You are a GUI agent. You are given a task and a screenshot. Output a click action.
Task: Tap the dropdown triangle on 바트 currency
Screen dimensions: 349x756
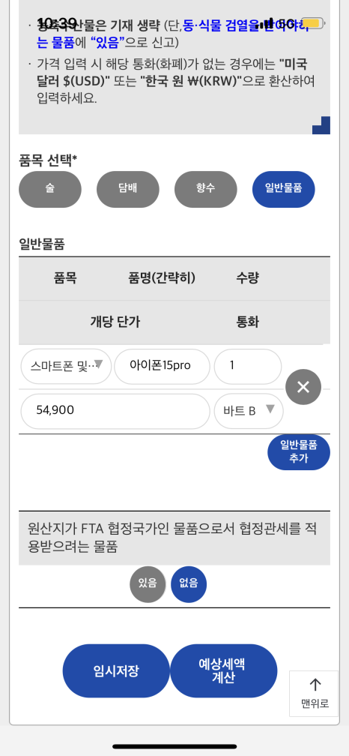270,408
